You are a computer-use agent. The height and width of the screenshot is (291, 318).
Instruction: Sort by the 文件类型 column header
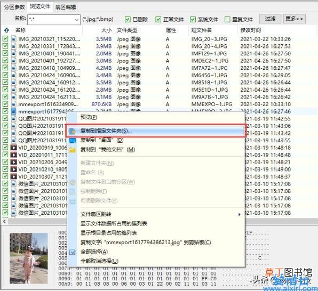tap(127, 30)
